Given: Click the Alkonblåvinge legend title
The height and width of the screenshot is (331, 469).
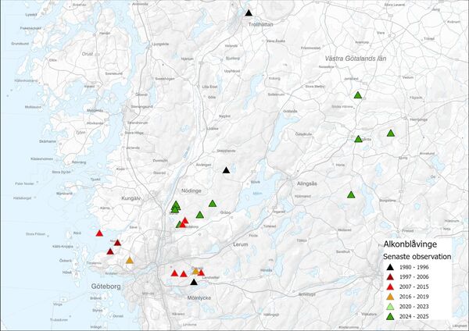Looking at the screenshot, I should pyautogui.click(x=409, y=243).
